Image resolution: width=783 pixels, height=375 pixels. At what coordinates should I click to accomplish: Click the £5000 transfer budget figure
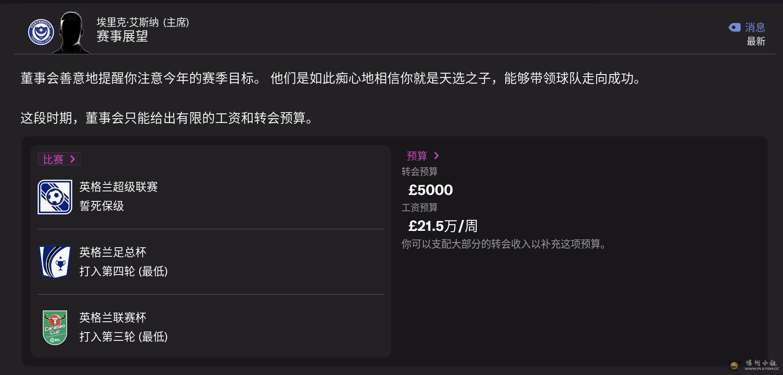click(430, 190)
